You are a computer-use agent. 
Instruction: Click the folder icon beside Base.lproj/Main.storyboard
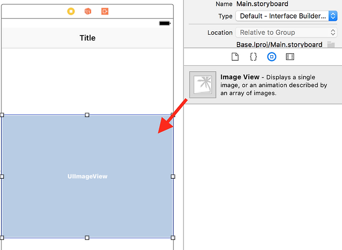pyautogui.click(x=331, y=45)
